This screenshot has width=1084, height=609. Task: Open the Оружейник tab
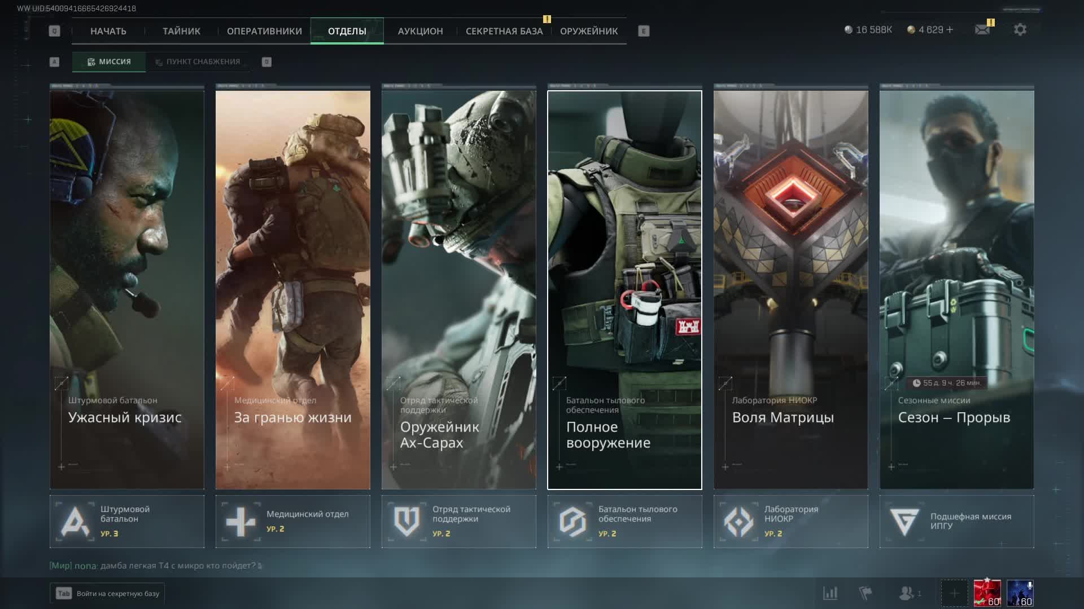588,31
